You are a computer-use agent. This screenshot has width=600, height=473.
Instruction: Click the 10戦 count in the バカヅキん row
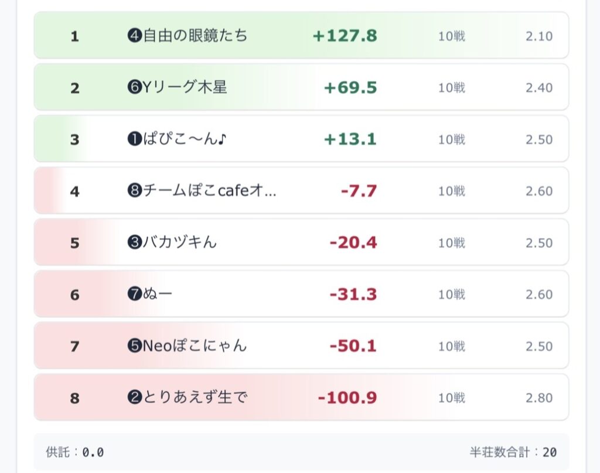pyautogui.click(x=451, y=243)
